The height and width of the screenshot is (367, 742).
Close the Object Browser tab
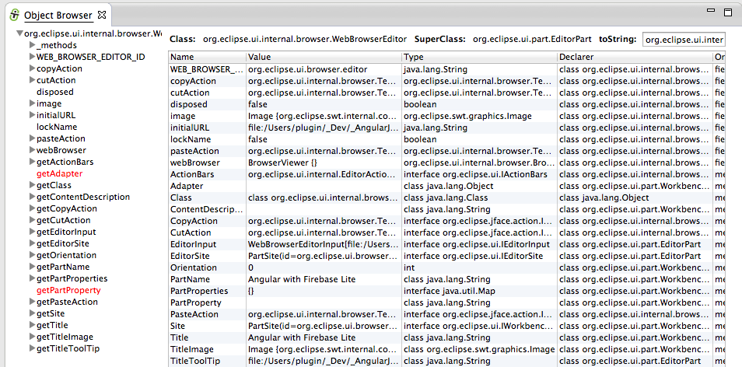click(103, 16)
